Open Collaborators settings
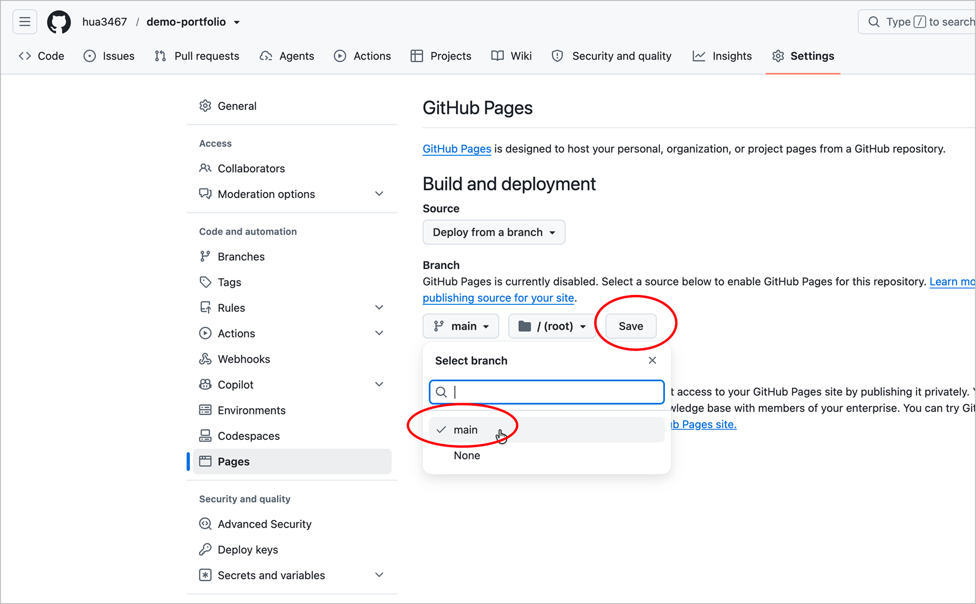Image resolution: width=976 pixels, height=604 pixels. (x=292, y=168)
